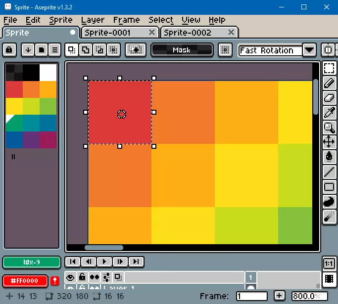This screenshot has width=338, height=304.
Task: Click the palette lock edit-mode icon
Action: [9, 50]
